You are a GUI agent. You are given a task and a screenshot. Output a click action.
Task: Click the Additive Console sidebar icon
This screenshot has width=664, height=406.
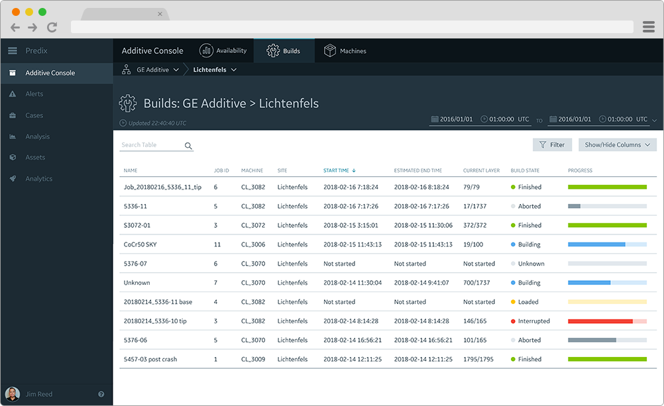point(13,73)
